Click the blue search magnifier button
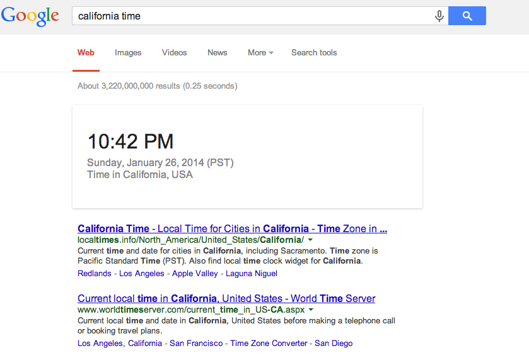 point(467,16)
